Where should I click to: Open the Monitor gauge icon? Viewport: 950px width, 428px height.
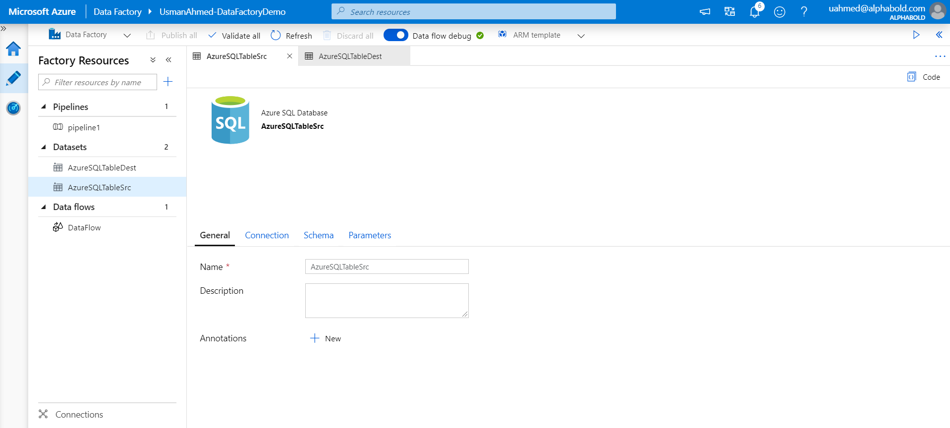click(13, 107)
